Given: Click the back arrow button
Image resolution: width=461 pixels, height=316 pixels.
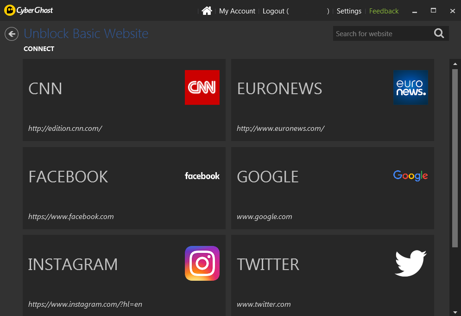Looking at the screenshot, I should (x=12, y=34).
